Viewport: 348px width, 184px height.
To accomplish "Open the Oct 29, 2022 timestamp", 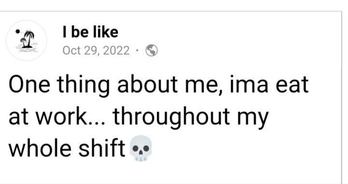I will click(x=96, y=51).
